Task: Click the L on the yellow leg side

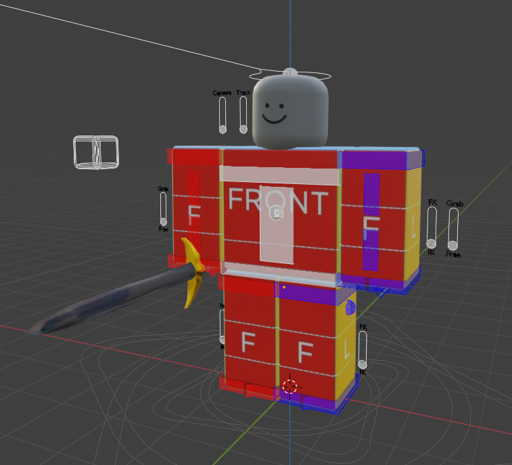Action: coord(347,348)
